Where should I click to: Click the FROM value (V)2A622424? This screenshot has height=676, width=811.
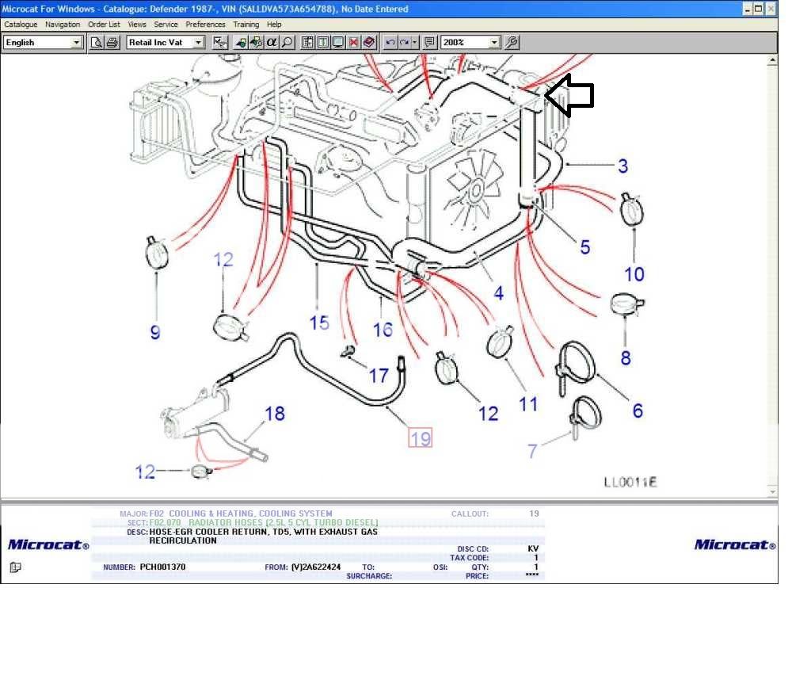click(316, 567)
